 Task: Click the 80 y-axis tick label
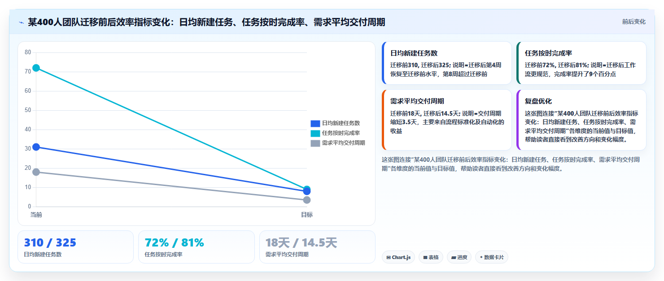pos(28,52)
